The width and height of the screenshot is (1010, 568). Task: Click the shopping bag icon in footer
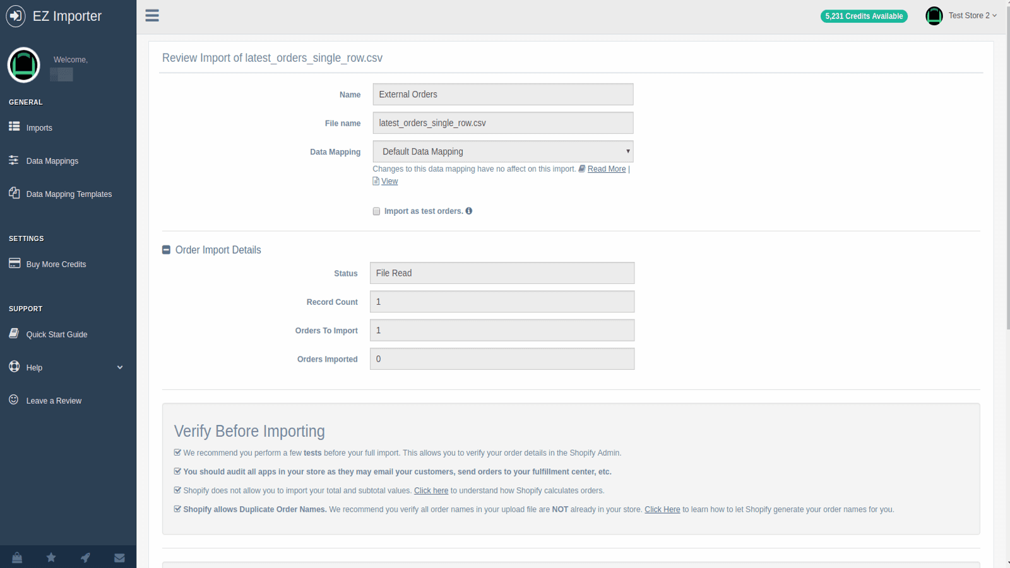pos(17,557)
